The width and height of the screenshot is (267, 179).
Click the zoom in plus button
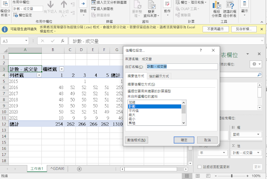(247, 176)
